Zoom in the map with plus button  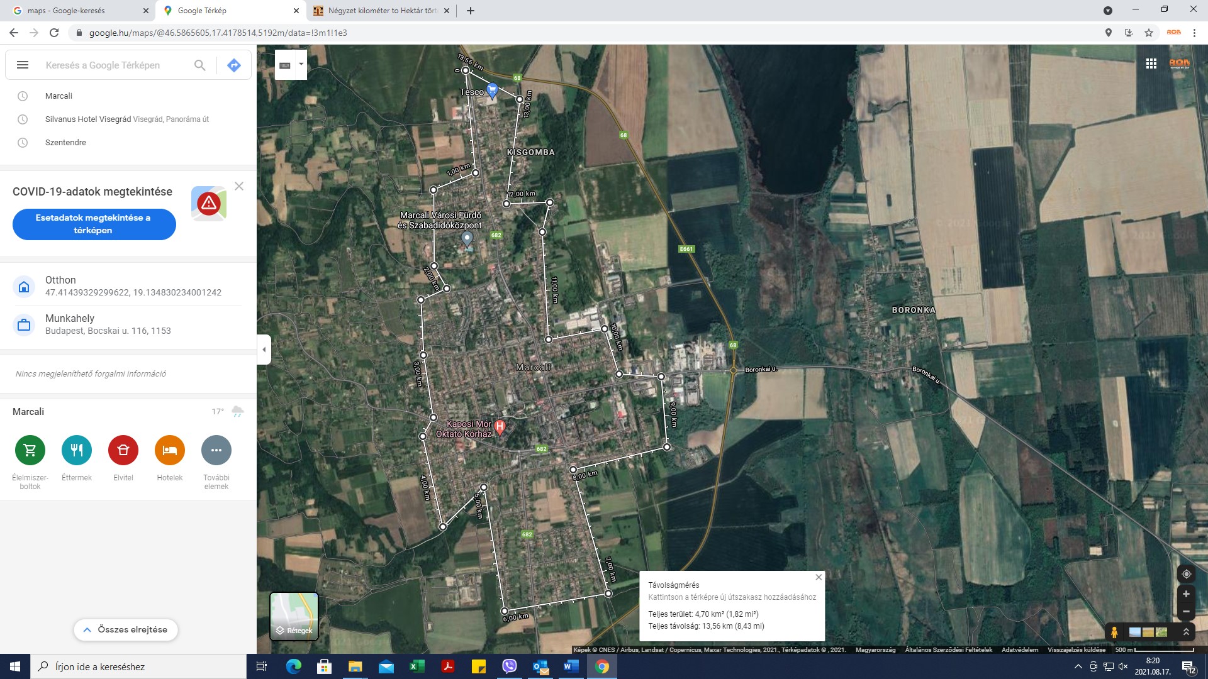(1186, 594)
